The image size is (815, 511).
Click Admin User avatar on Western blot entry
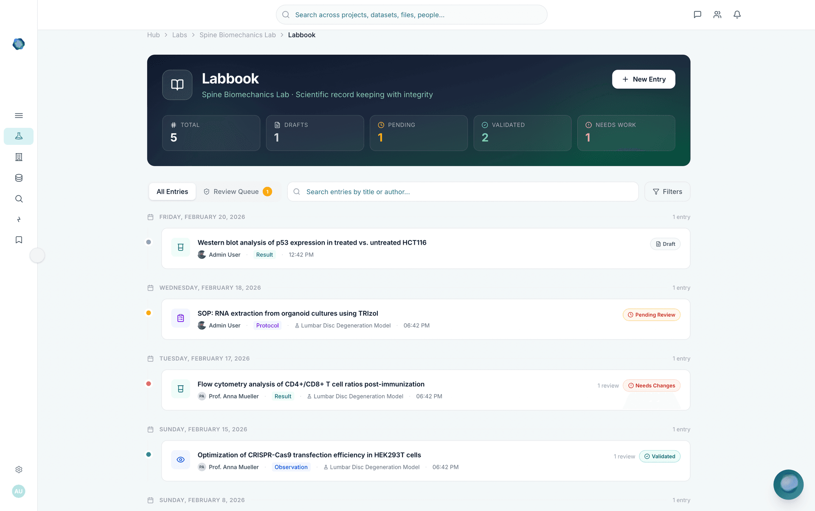(x=202, y=255)
